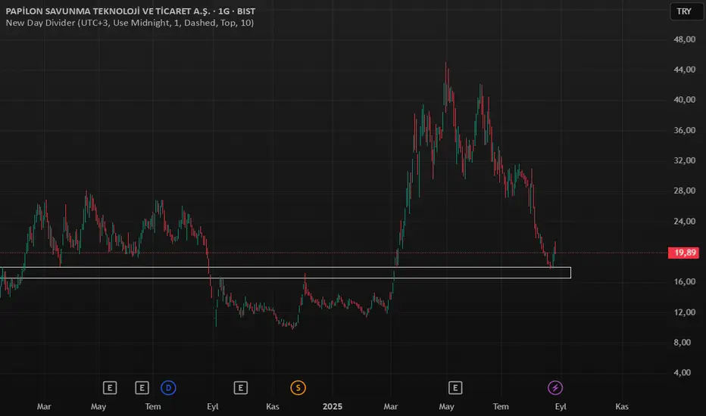Click the Eyl label left of the first Kas
This screenshot has width=706, height=416.
point(213,407)
